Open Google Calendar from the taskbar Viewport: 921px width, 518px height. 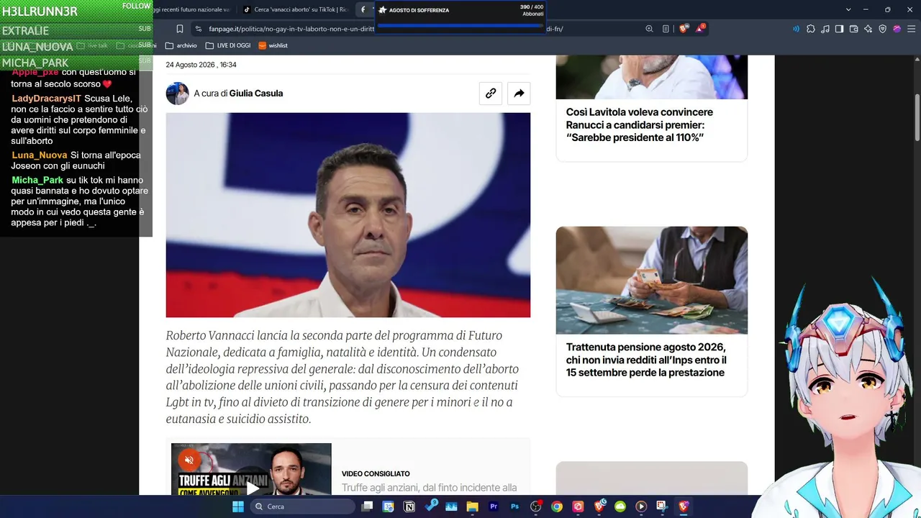click(389, 506)
